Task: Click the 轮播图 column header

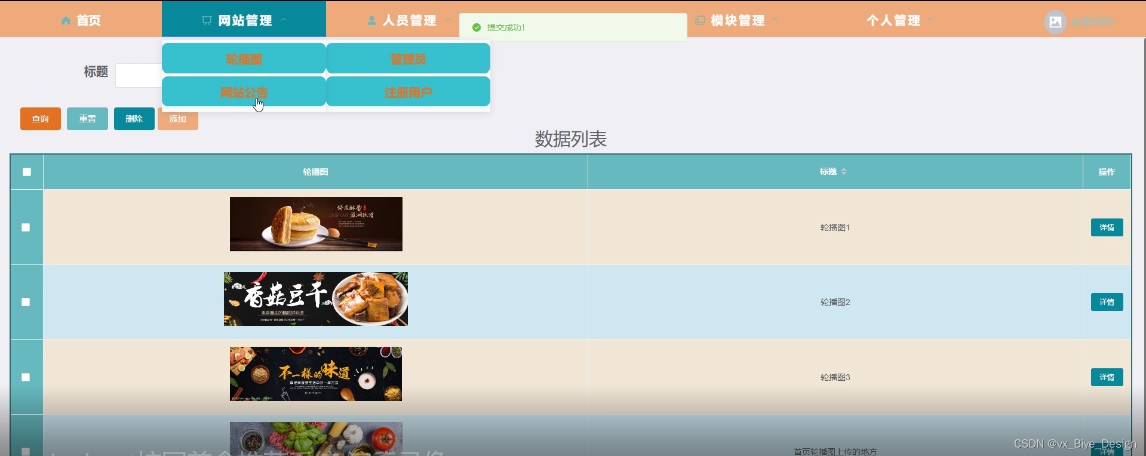Action: (315, 172)
